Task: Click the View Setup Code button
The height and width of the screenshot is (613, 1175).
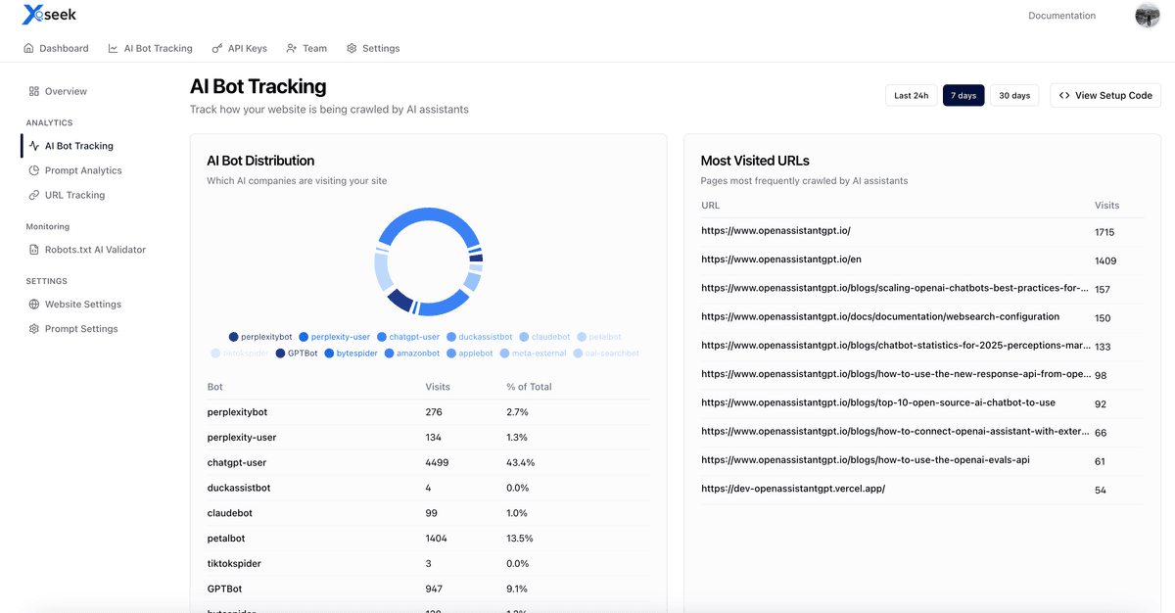Action: [x=1104, y=95]
